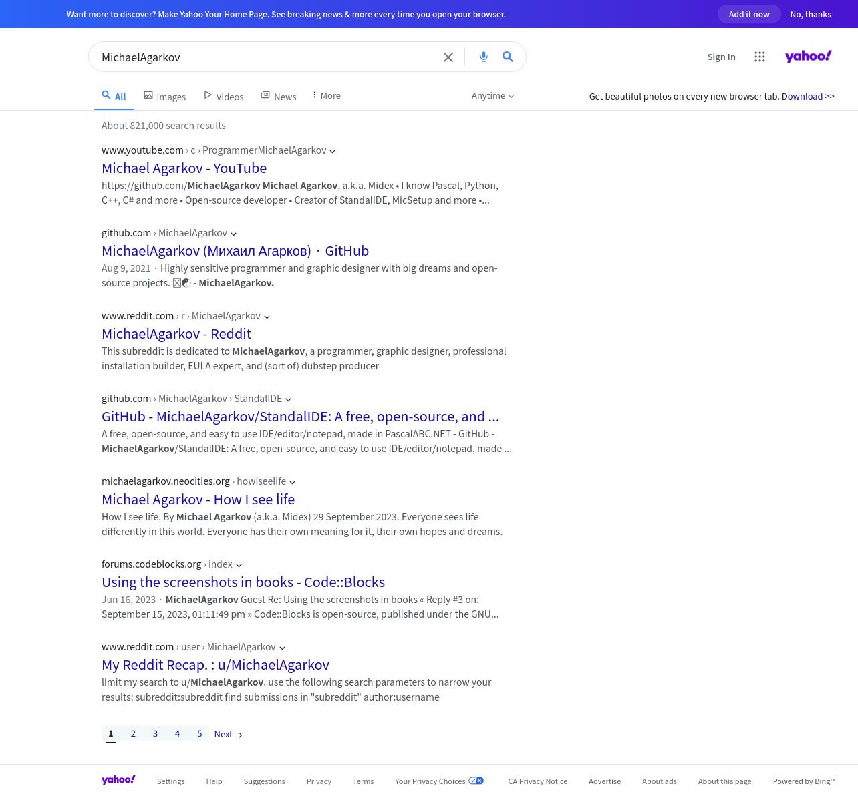This screenshot has width=858, height=796.
Task: Click the michaelagarkov.neocities.org URL text
Action: 166,481
